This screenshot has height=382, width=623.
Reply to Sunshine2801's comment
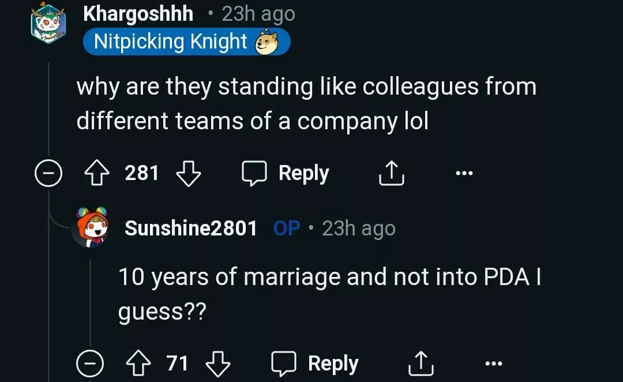coord(316,364)
